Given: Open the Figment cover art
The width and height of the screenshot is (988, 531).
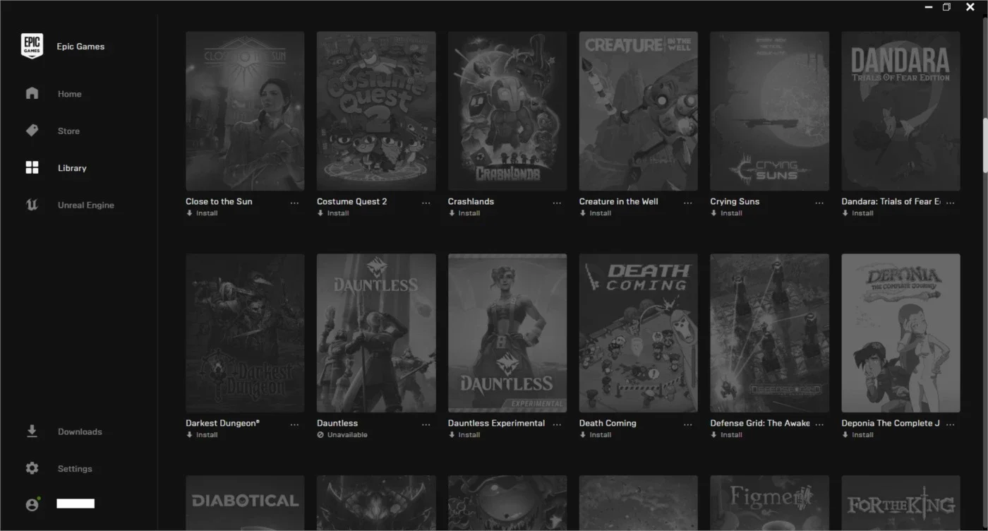Looking at the screenshot, I should pyautogui.click(x=770, y=503).
